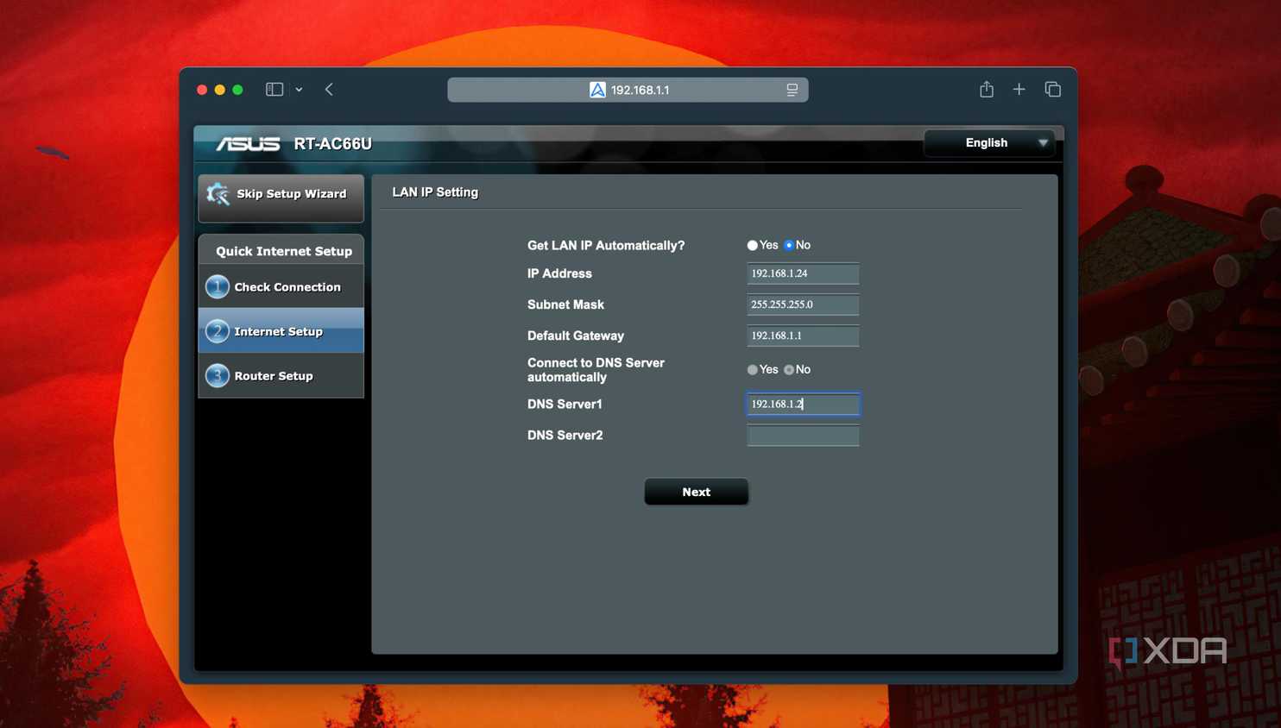Click the Subnet Mask field
This screenshot has width=1281, height=728.
coord(803,304)
